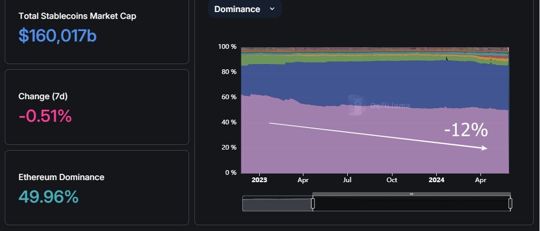Click the grip icon atop the range selector

coord(411,194)
